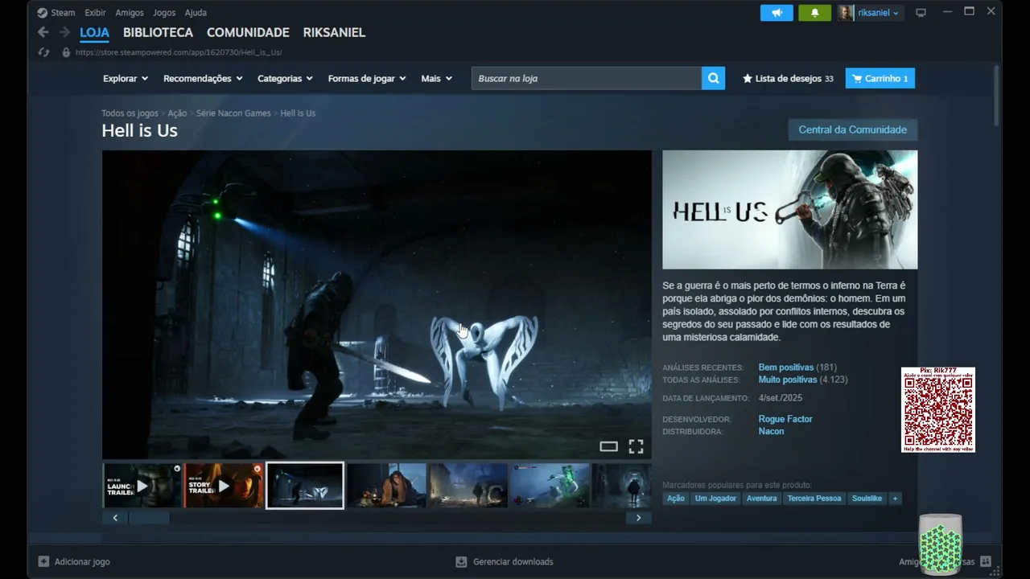Open the megaphone announcements button

tap(777, 13)
